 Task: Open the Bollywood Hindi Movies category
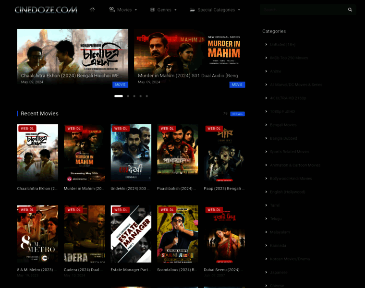[291, 179]
